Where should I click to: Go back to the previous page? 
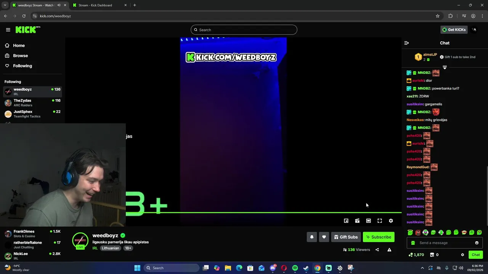[5, 16]
